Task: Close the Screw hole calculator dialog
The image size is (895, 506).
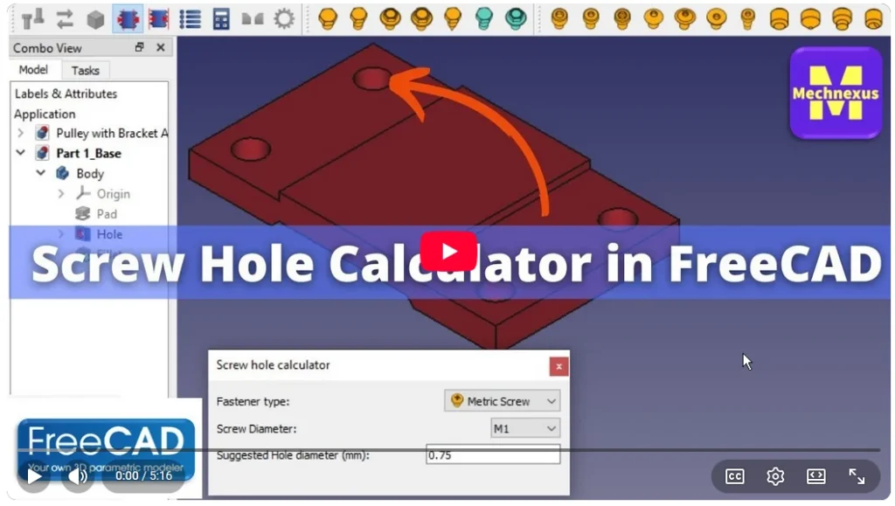Action: [x=559, y=366]
